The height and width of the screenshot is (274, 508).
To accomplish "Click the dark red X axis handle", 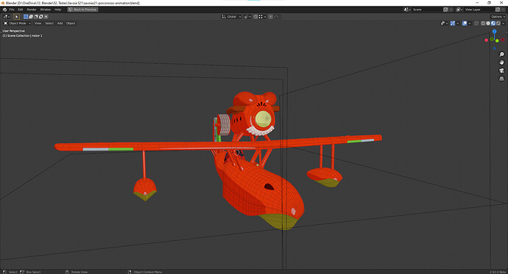I will [503, 40].
